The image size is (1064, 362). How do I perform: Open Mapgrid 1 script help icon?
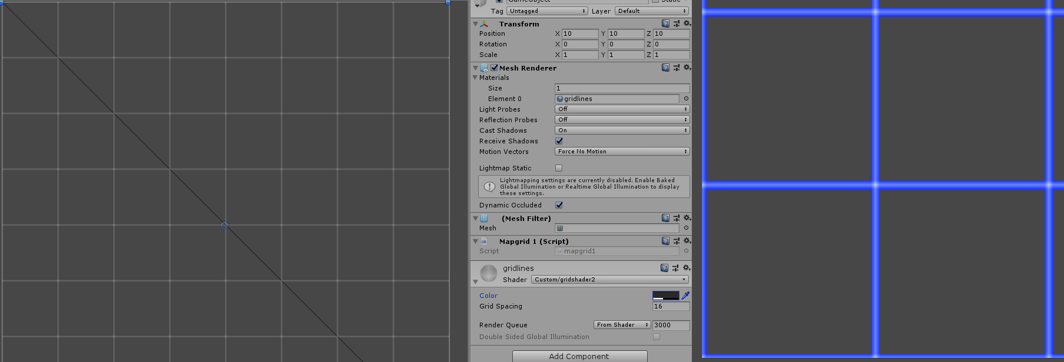[x=665, y=241]
